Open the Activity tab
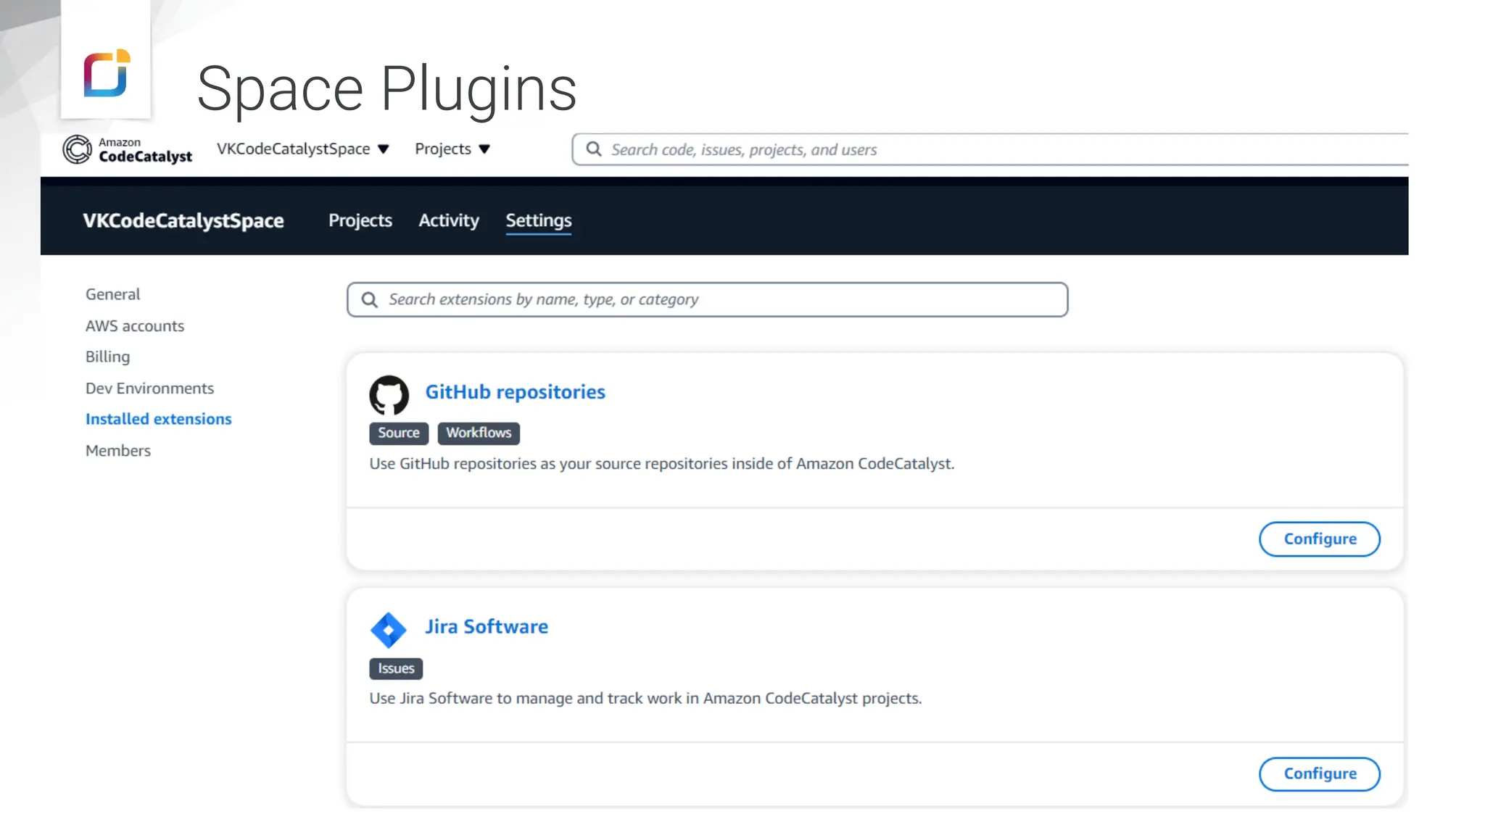1485x835 pixels. click(448, 220)
